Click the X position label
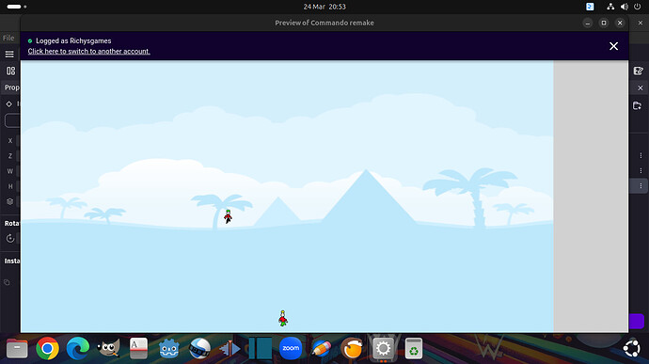Viewport: 649px width, 364px height. pos(10,141)
